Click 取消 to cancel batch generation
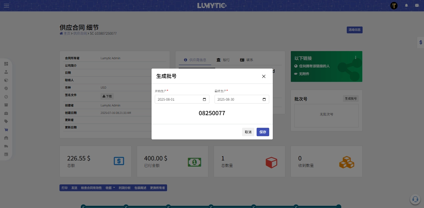424x208 pixels. (x=248, y=132)
